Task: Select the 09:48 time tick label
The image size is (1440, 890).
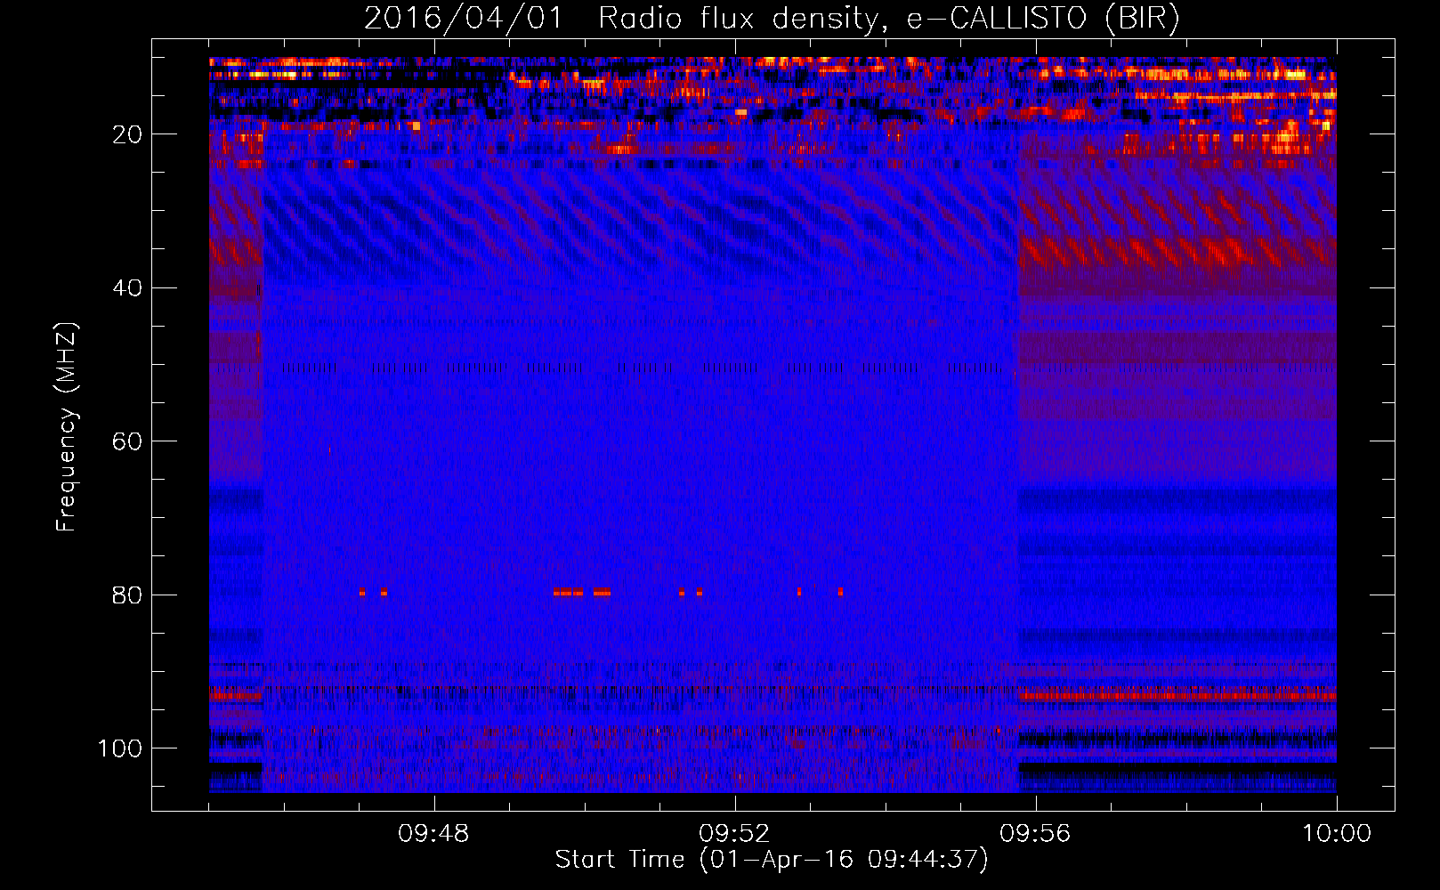Action: point(433,834)
